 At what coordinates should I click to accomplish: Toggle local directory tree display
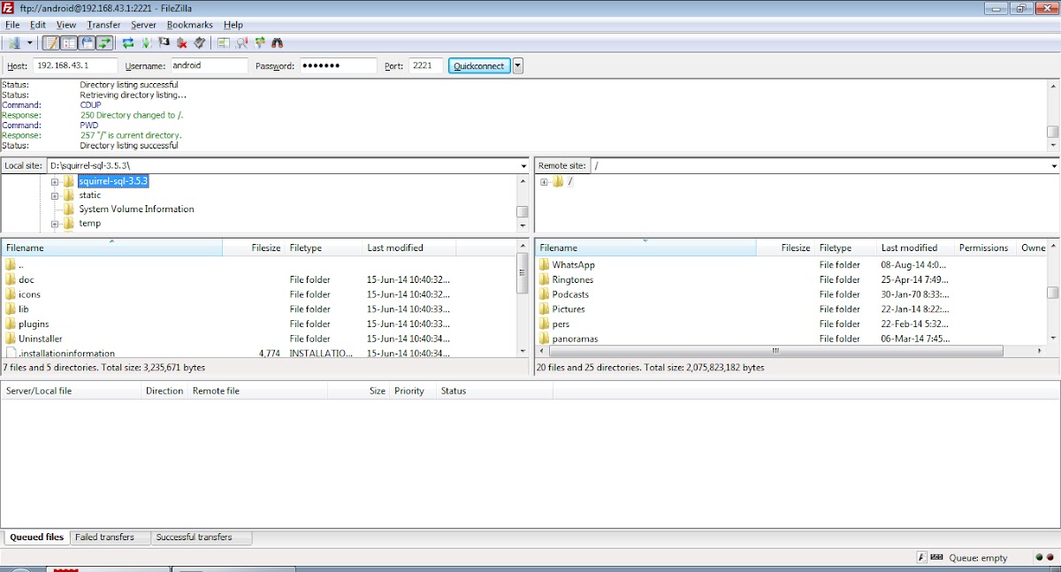point(69,42)
